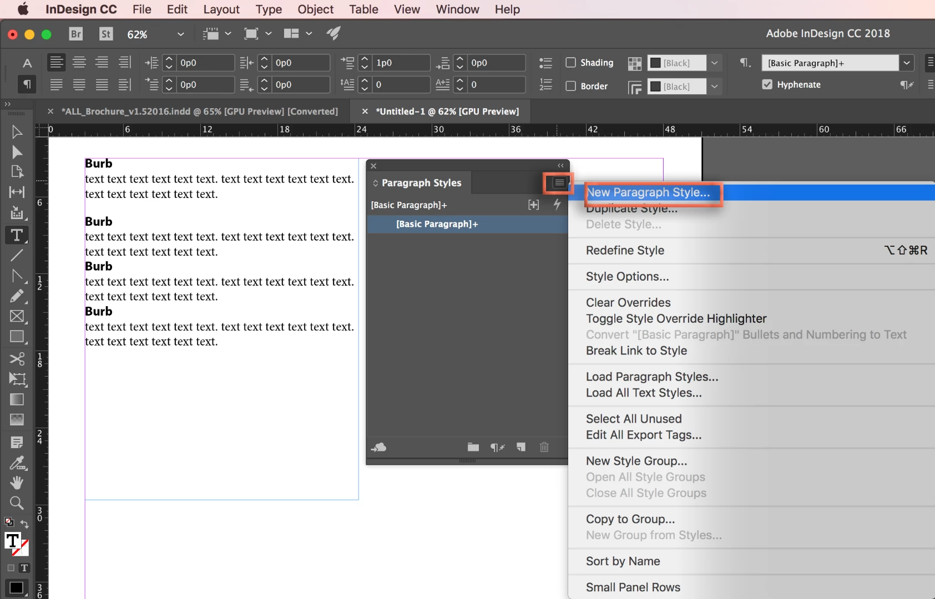The height and width of the screenshot is (599, 935).
Task: Select the Rectangle tool
Action: [17, 337]
